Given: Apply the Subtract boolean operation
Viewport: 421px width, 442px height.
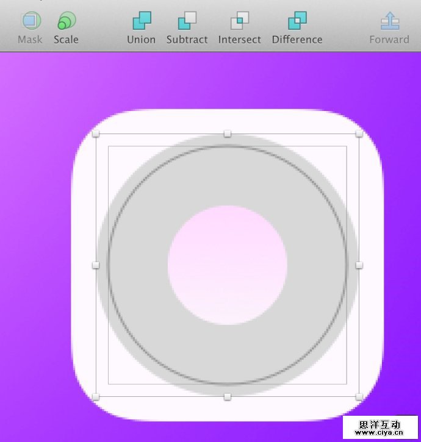Looking at the screenshot, I should pyautogui.click(x=187, y=23).
